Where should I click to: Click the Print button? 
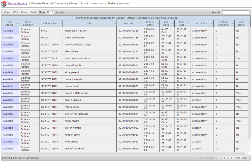tap(33, 12)
